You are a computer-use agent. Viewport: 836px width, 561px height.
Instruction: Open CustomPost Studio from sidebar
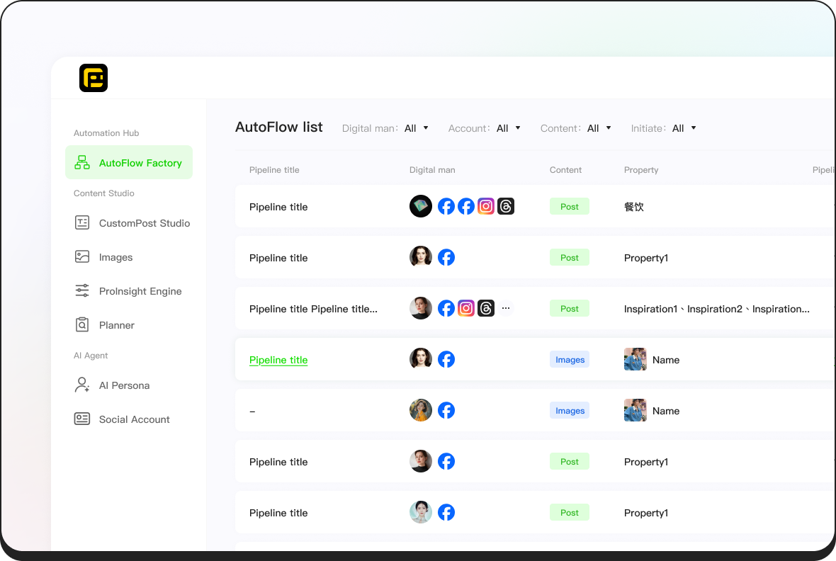click(144, 223)
